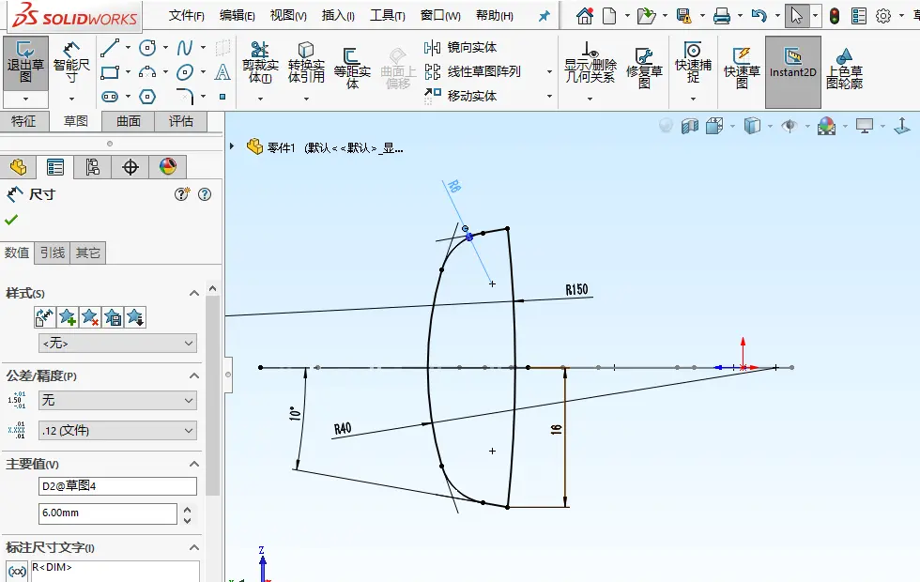Select the Smart Dimension (智能尺寸) tool
The width and height of the screenshot is (920, 582).
coord(71,62)
